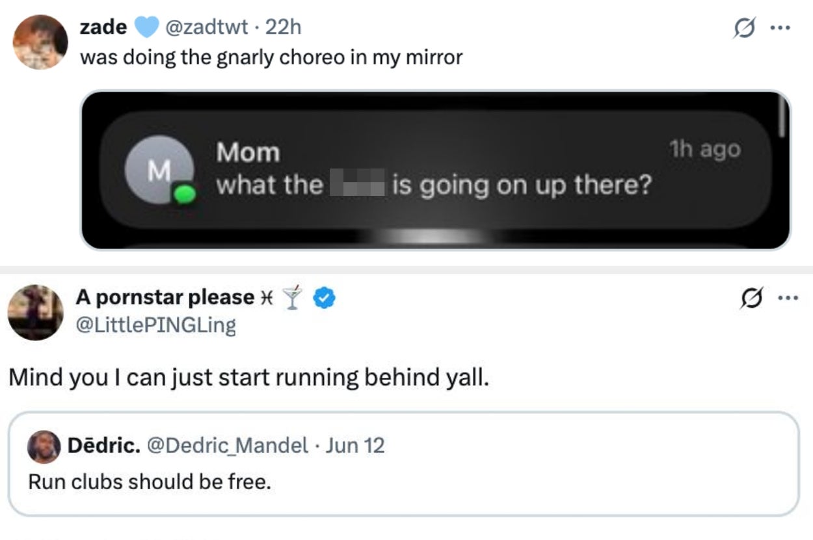
Task: Open the @zadtwt handle link
Action: click(x=207, y=27)
